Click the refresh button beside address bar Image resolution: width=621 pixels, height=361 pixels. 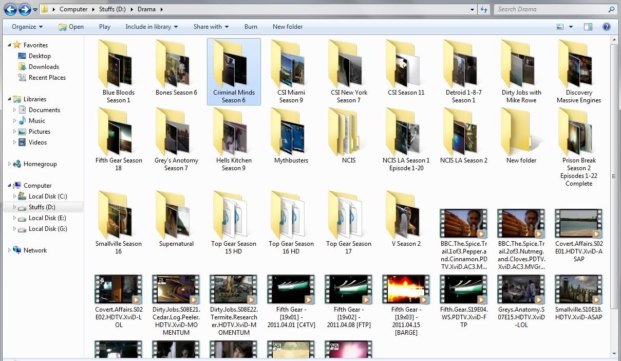(483, 9)
